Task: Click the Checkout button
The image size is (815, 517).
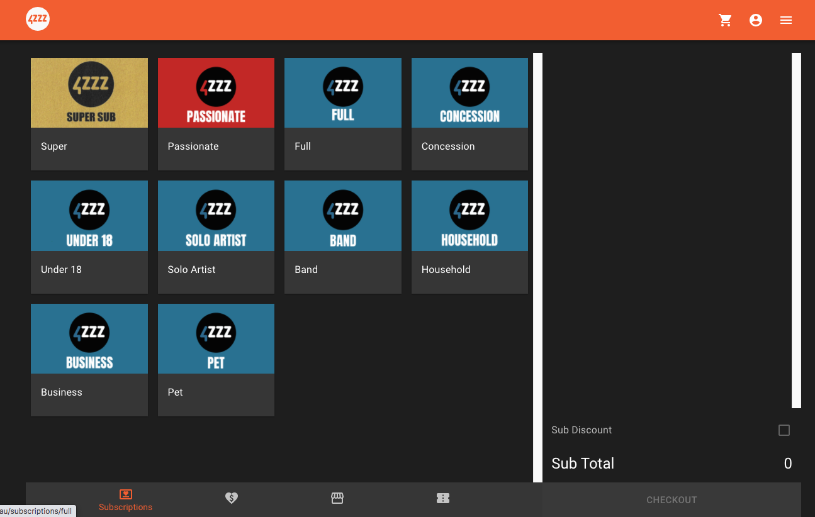Action: (672, 500)
